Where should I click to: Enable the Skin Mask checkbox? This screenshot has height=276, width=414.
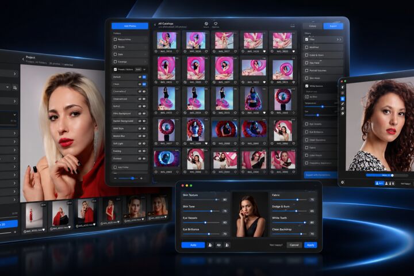pos(306,78)
